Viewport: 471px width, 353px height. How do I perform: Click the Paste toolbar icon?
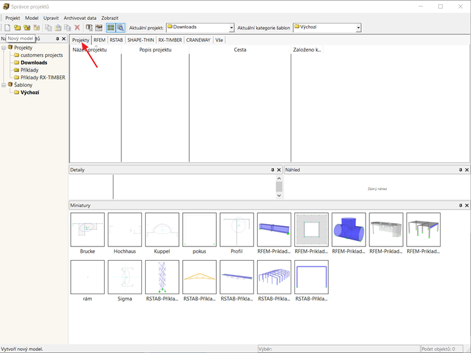click(x=58, y=28)
